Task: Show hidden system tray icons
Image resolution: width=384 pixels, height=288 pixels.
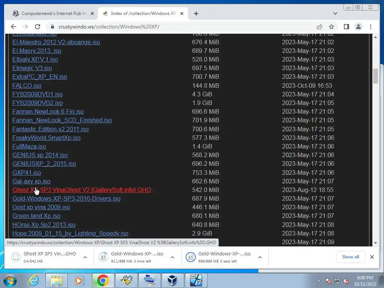Action: pos(319,281)
